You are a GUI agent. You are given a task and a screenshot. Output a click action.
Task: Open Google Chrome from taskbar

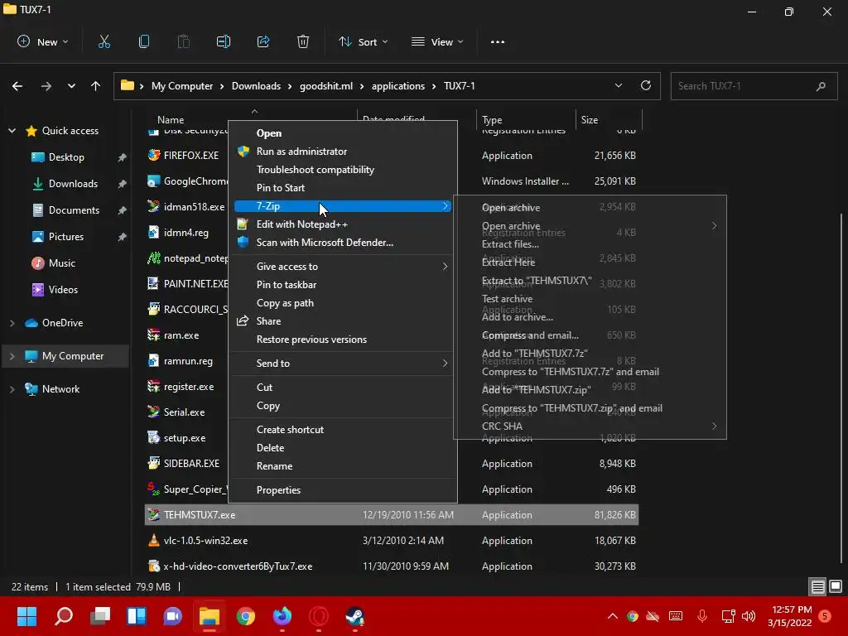245,616
